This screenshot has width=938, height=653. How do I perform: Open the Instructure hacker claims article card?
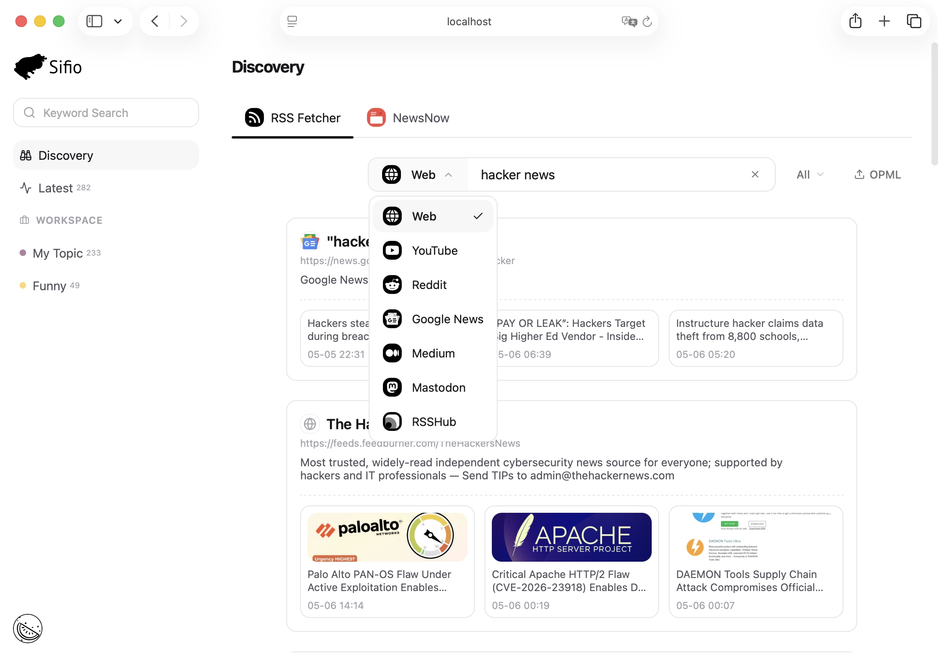tap(756, 338)
